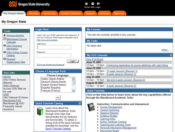Open the Announcements link
Image resolution: width=175 pixels, height=132 pixels.
[15, 36]
